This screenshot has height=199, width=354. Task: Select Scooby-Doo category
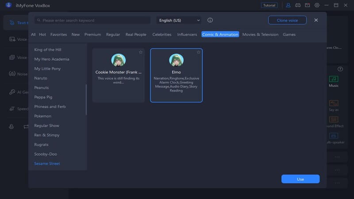pyautogui.click(x=46, y=154)
